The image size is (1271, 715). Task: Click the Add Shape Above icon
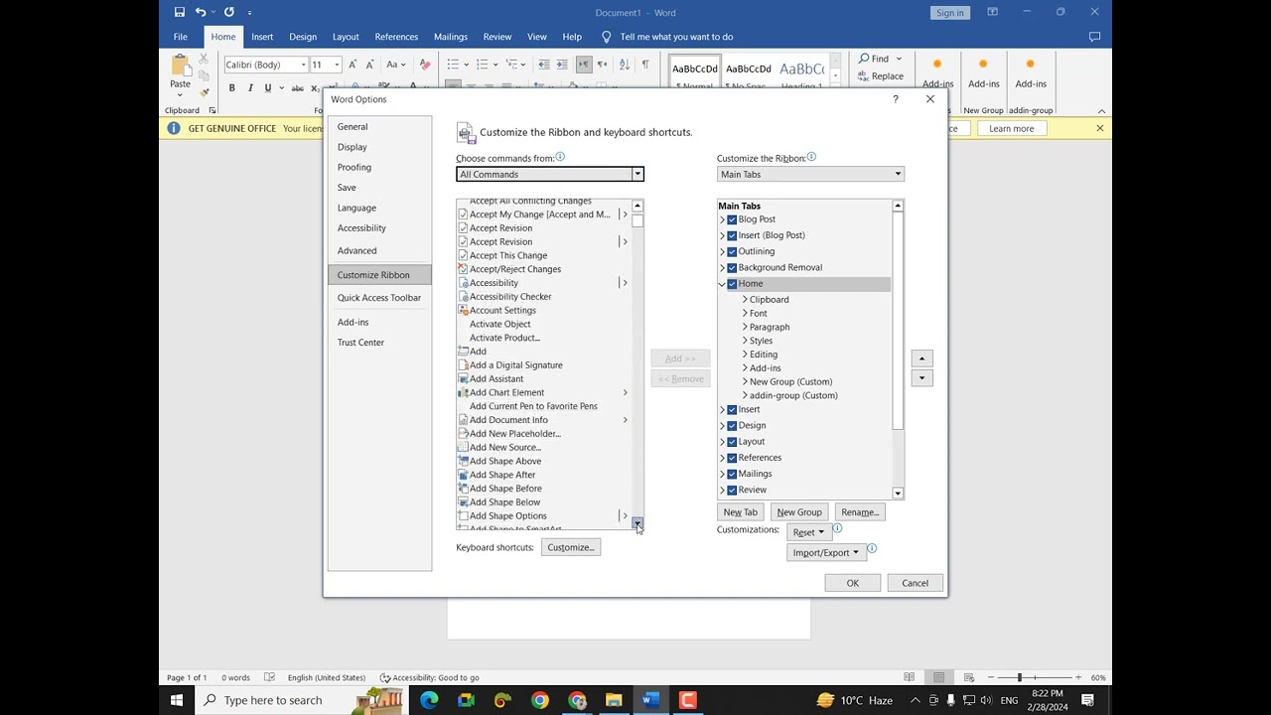point(463,461)
